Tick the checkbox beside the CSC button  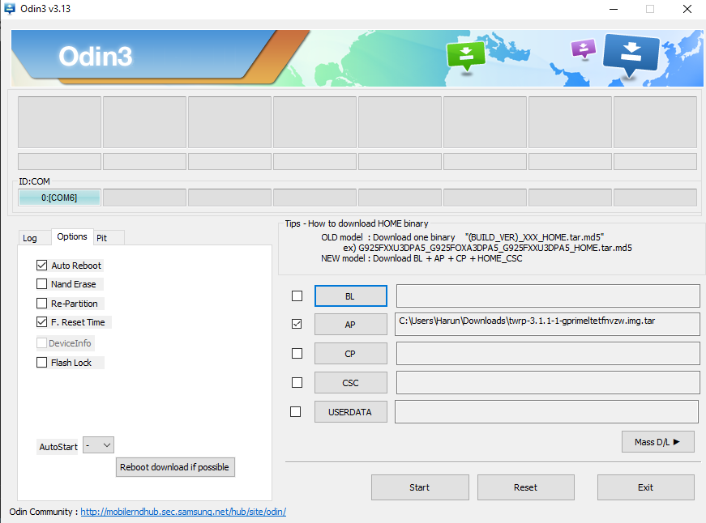point(297,383)
